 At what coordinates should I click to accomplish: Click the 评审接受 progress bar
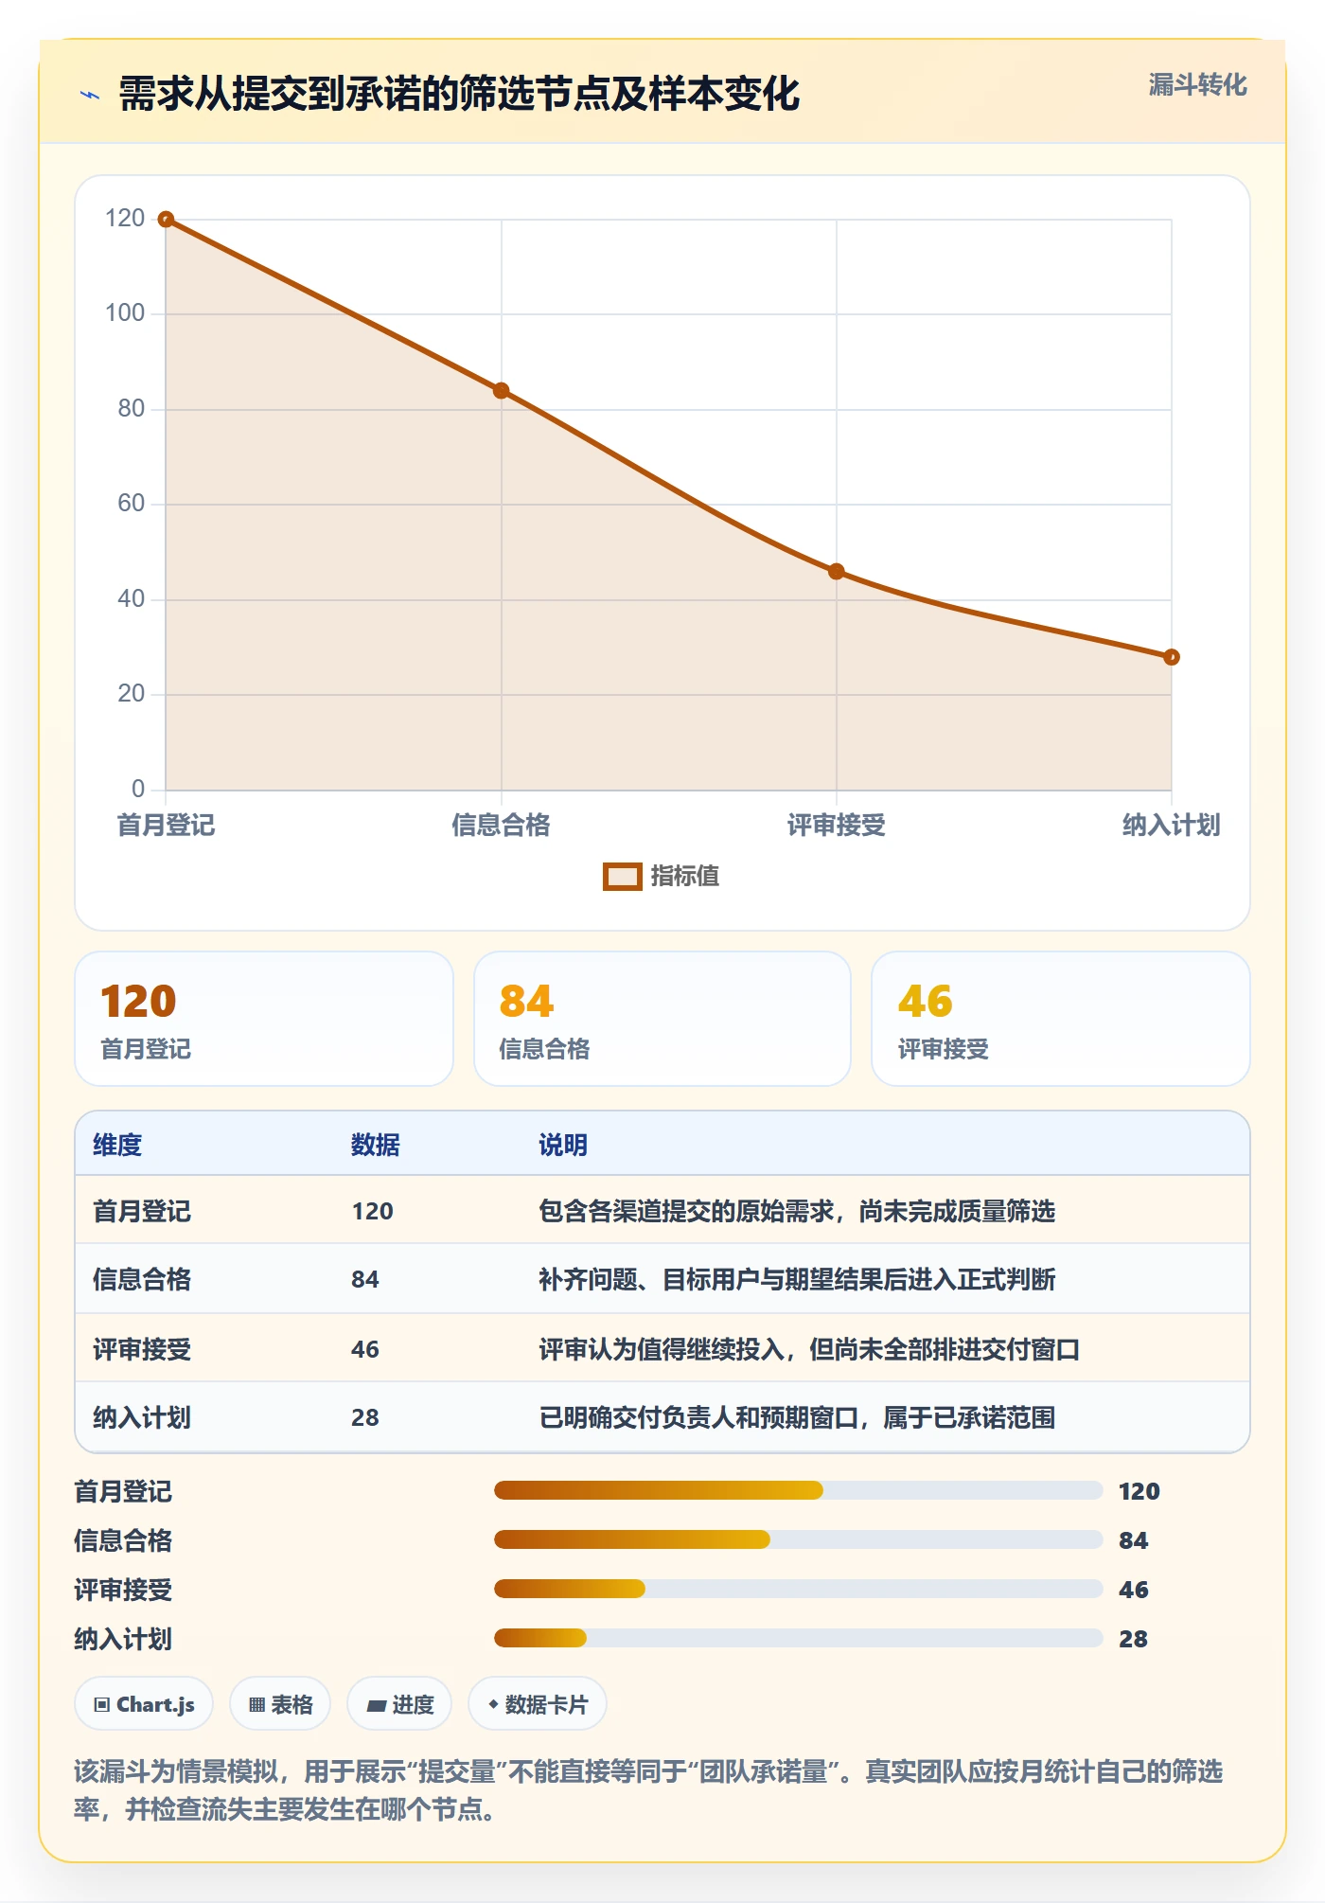pos(798,1590)
